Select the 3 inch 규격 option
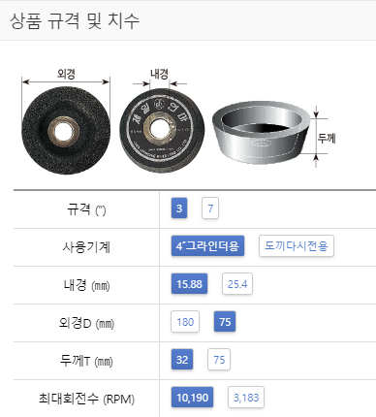 (179, 208)
